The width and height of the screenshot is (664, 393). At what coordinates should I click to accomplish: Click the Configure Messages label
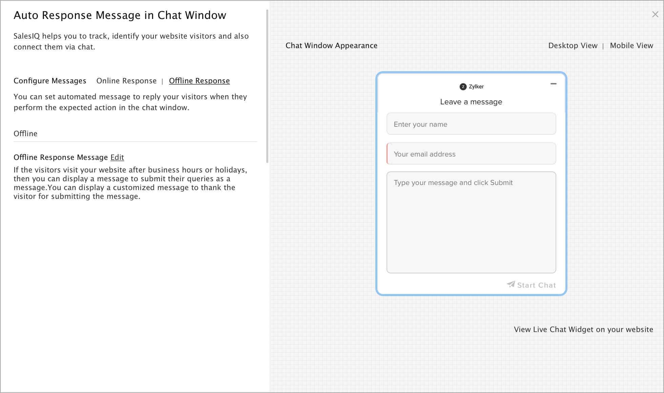pos(50,81)
